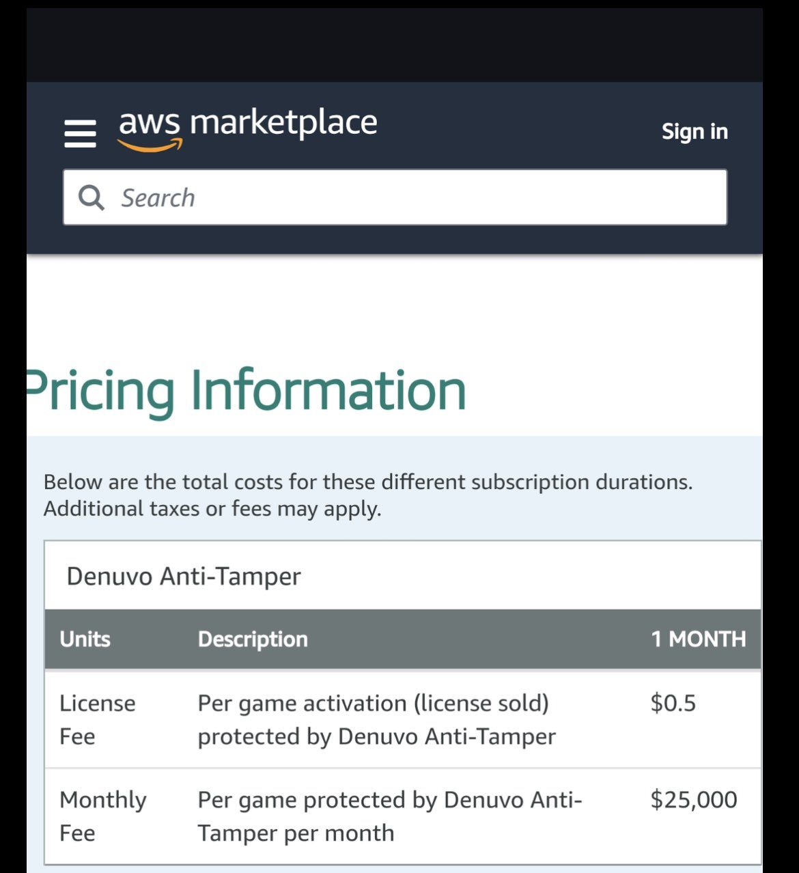Select the Monthly Fee unit cell
The width and height of the screenshot is (799, 873).
pyautogui.click(x=102, y=816)
